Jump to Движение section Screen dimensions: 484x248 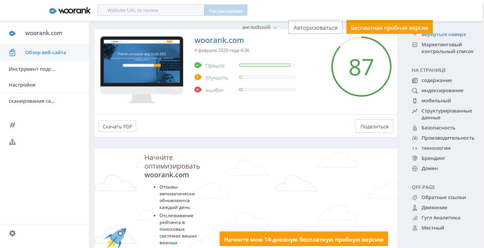pos(434,208)
